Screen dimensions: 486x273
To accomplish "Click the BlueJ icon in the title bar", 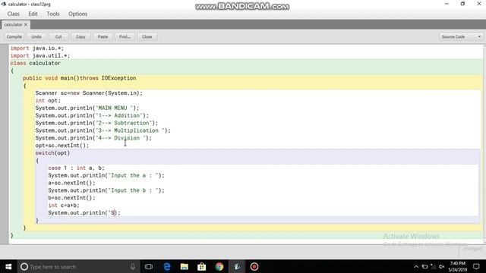I will (4, 4).
